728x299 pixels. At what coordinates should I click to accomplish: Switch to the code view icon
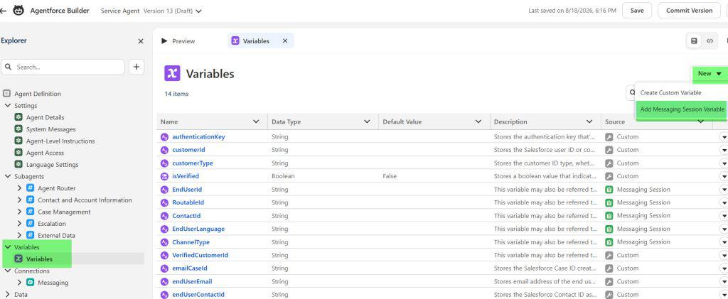pos(710,40)
